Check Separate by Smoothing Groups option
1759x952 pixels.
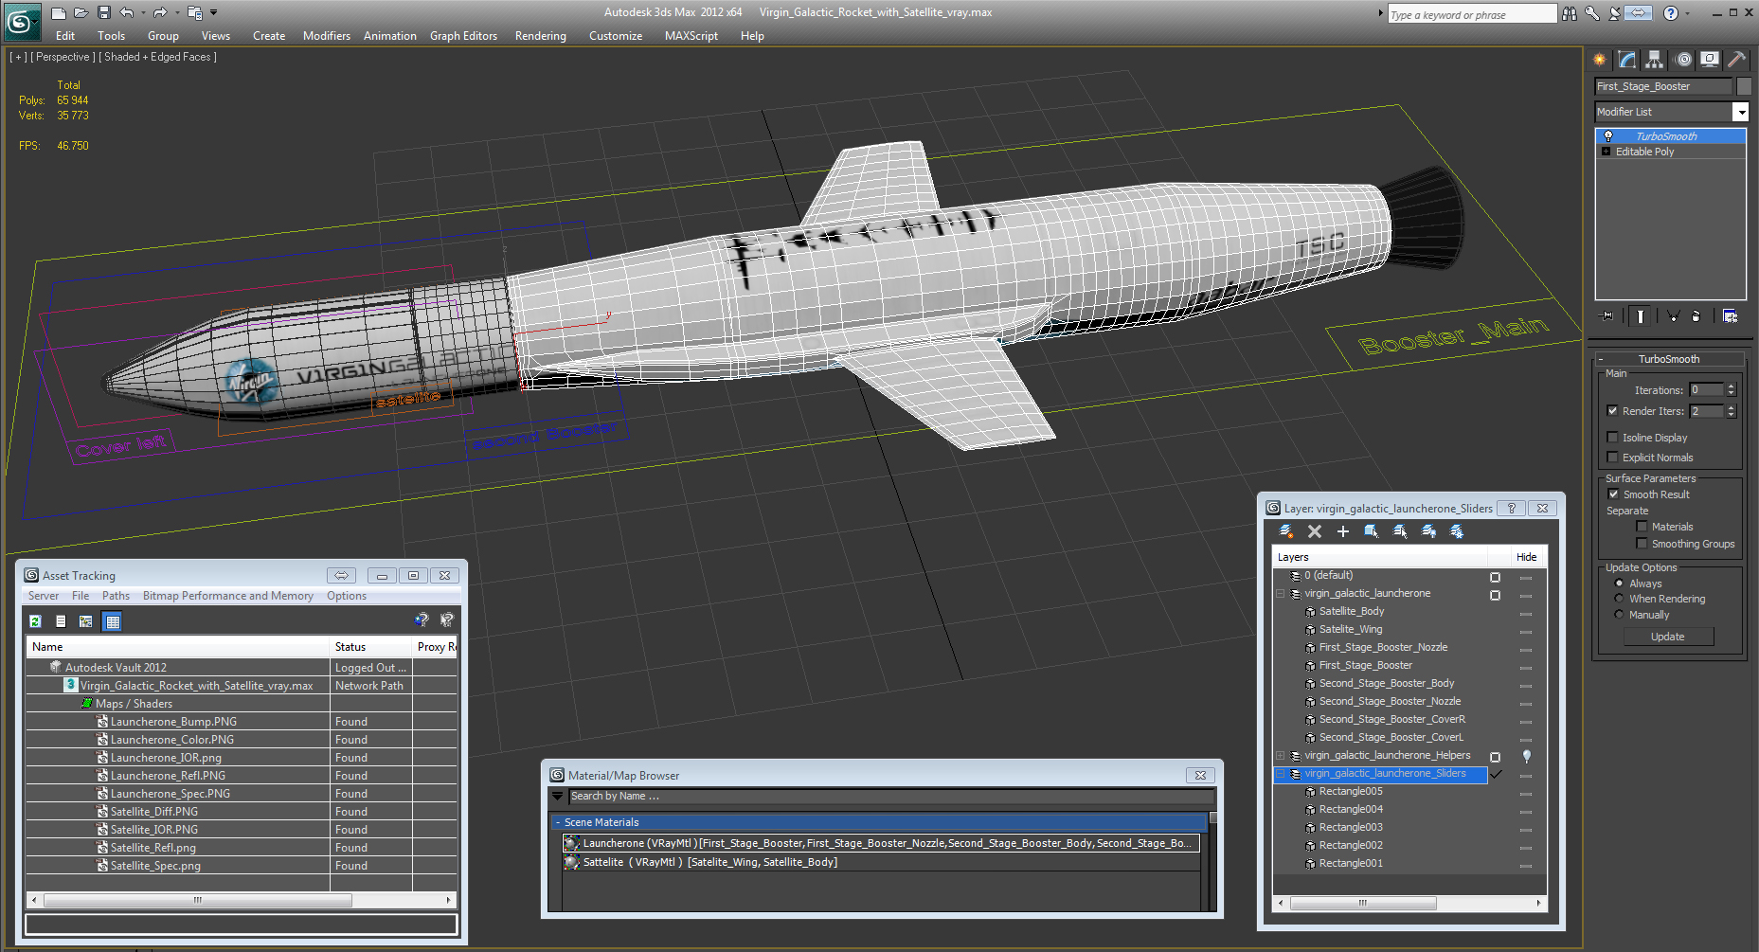point(1642,544)
